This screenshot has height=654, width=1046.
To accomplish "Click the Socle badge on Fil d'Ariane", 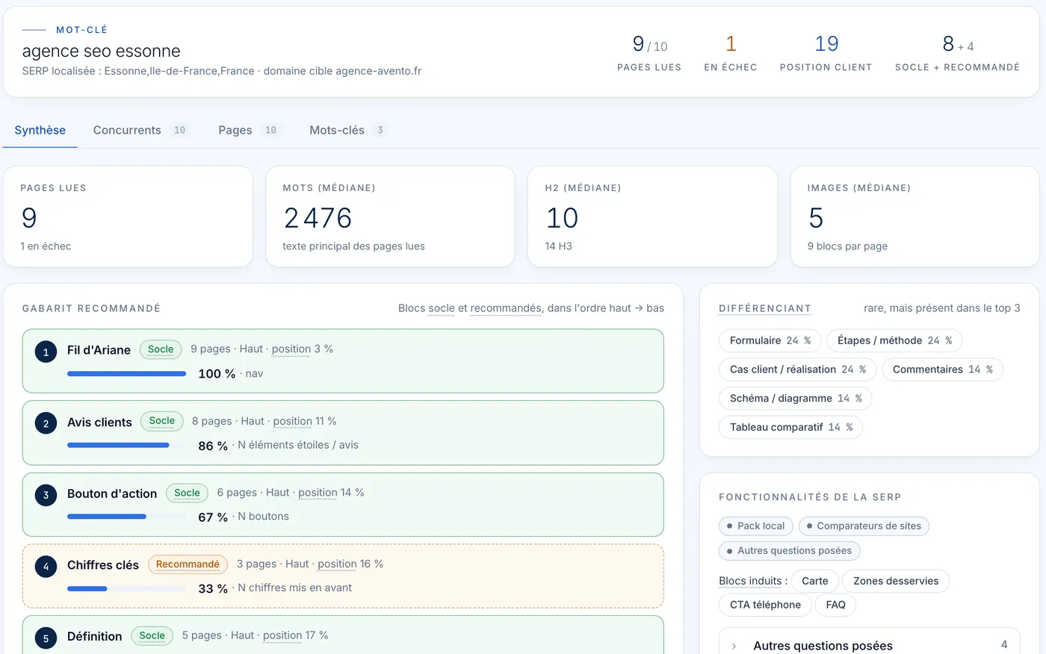I will click(161, 349).
